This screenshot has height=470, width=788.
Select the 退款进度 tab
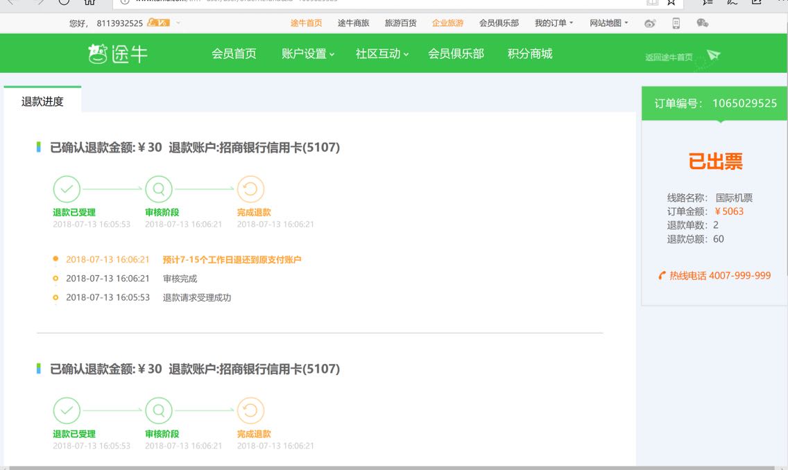[42, 101]
